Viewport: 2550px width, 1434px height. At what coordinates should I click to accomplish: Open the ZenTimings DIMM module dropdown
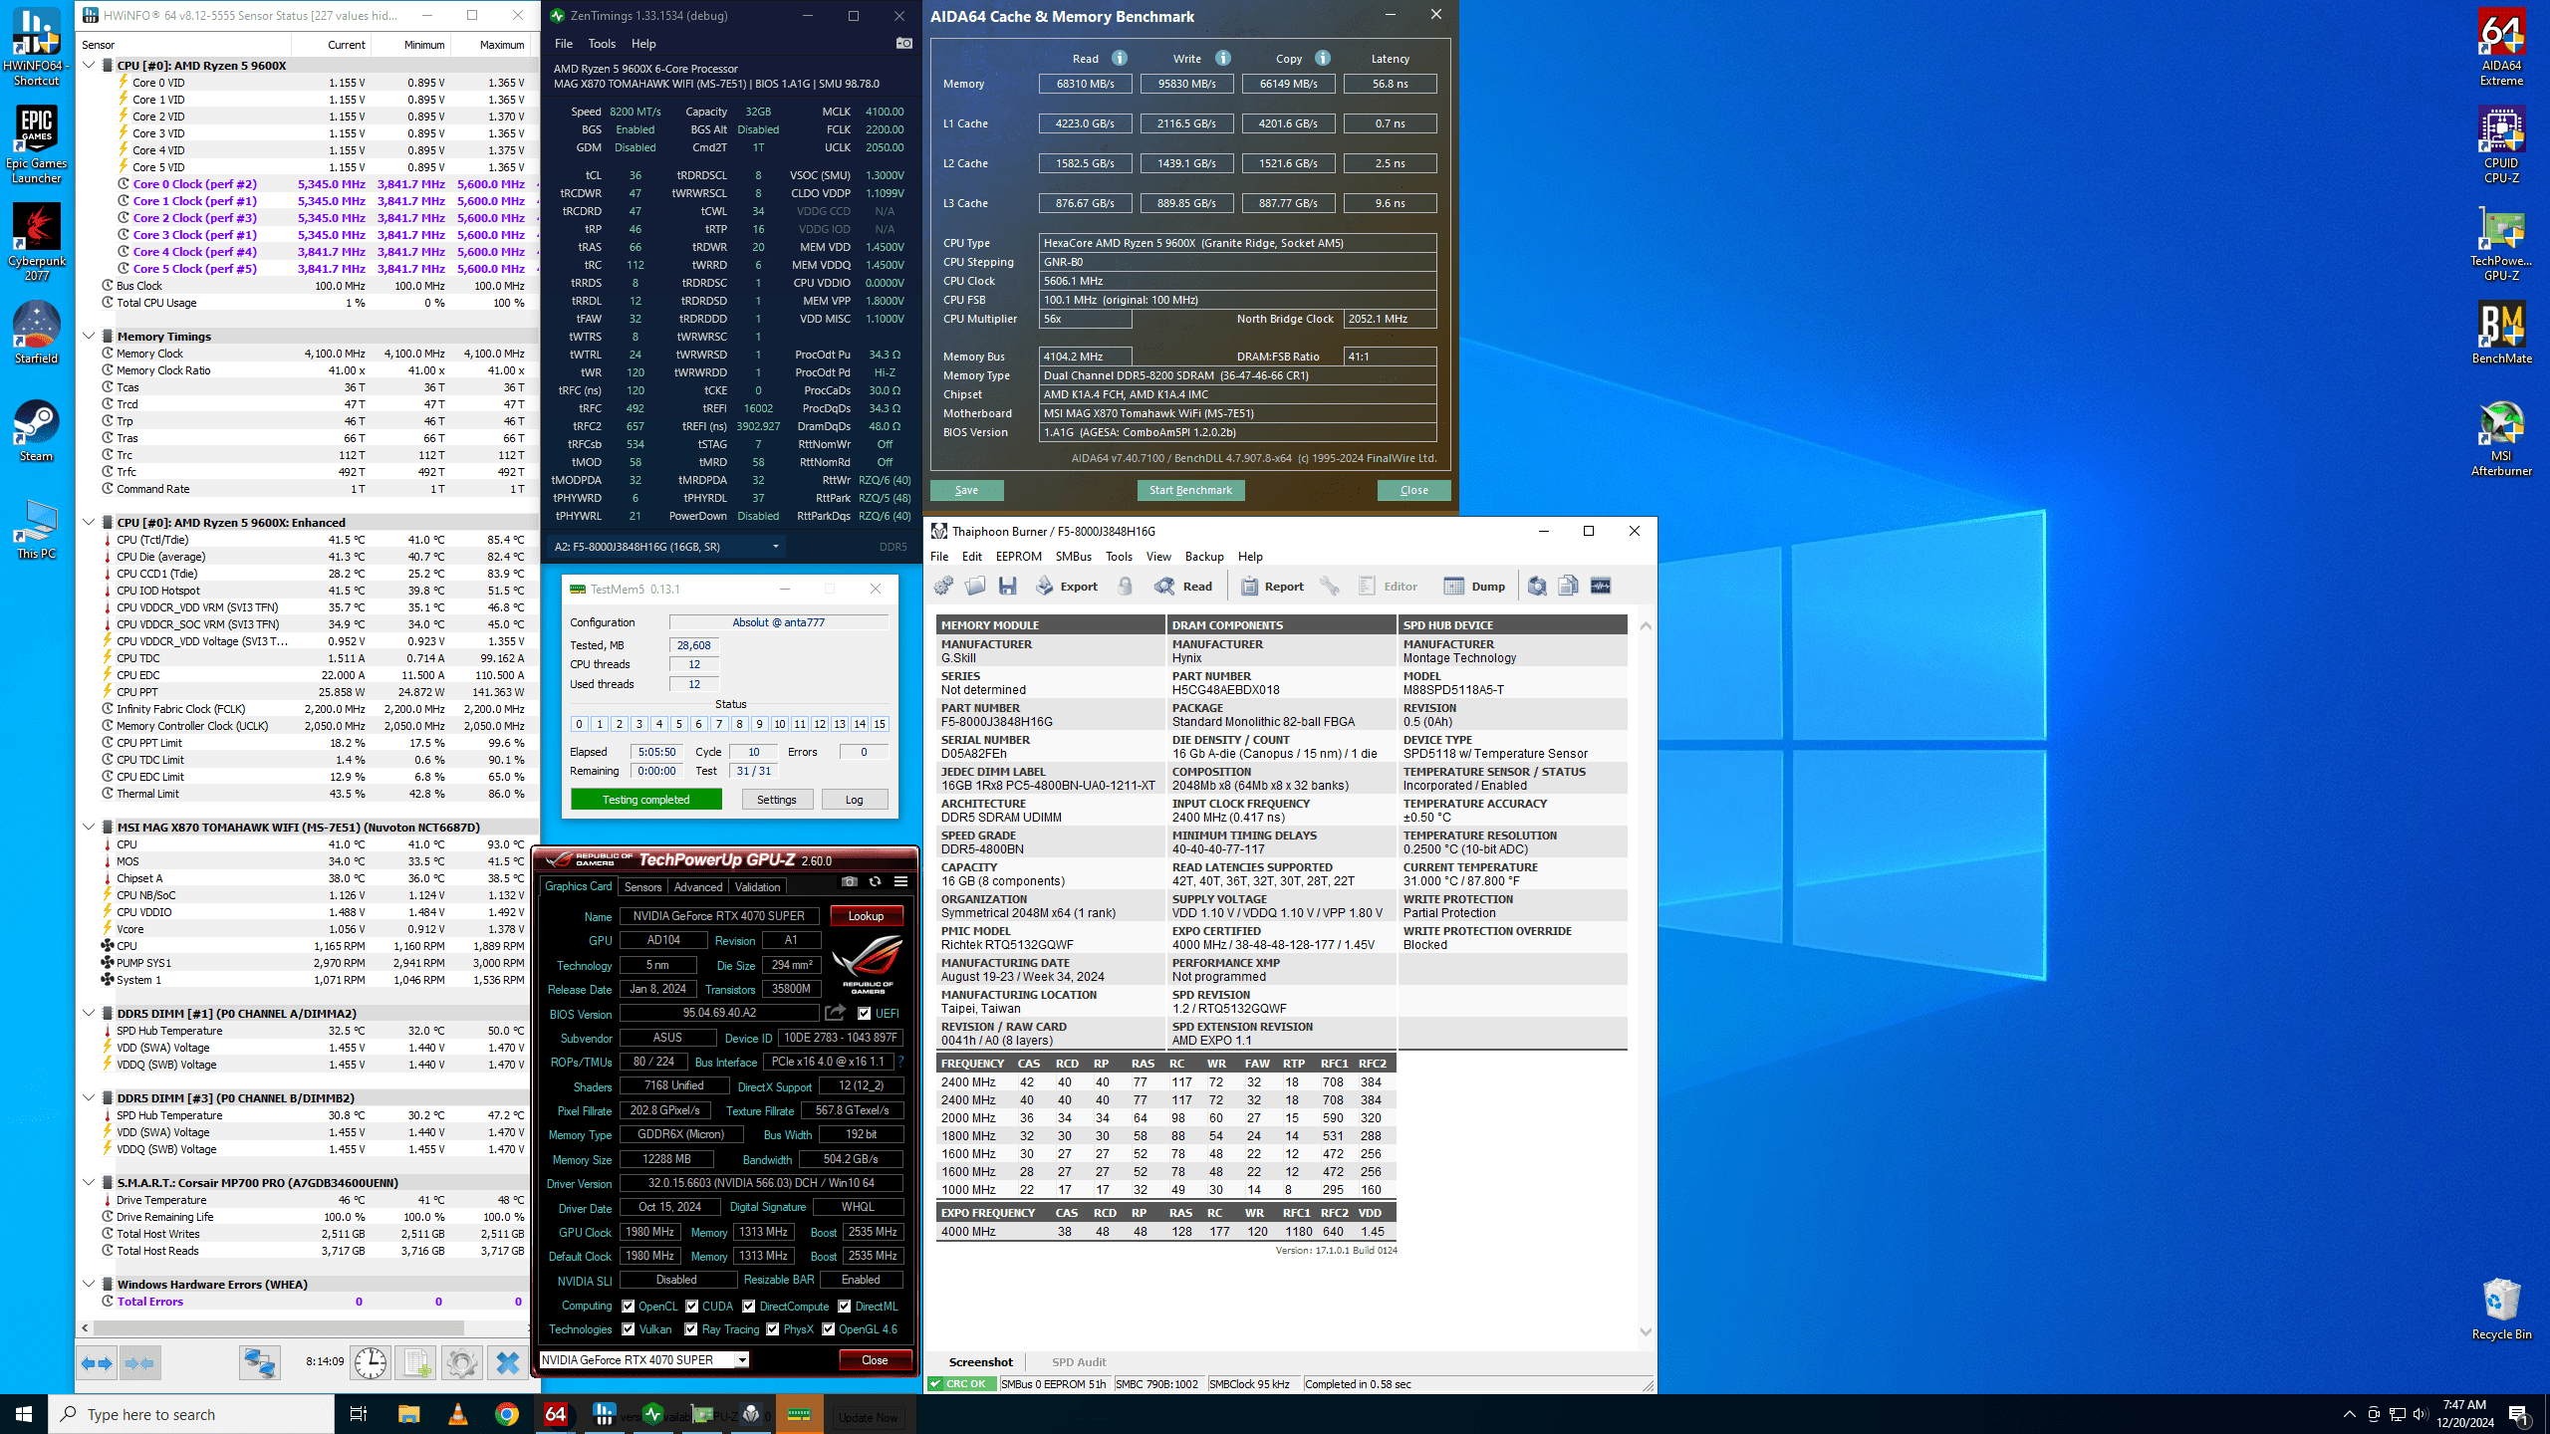(775, 547)
